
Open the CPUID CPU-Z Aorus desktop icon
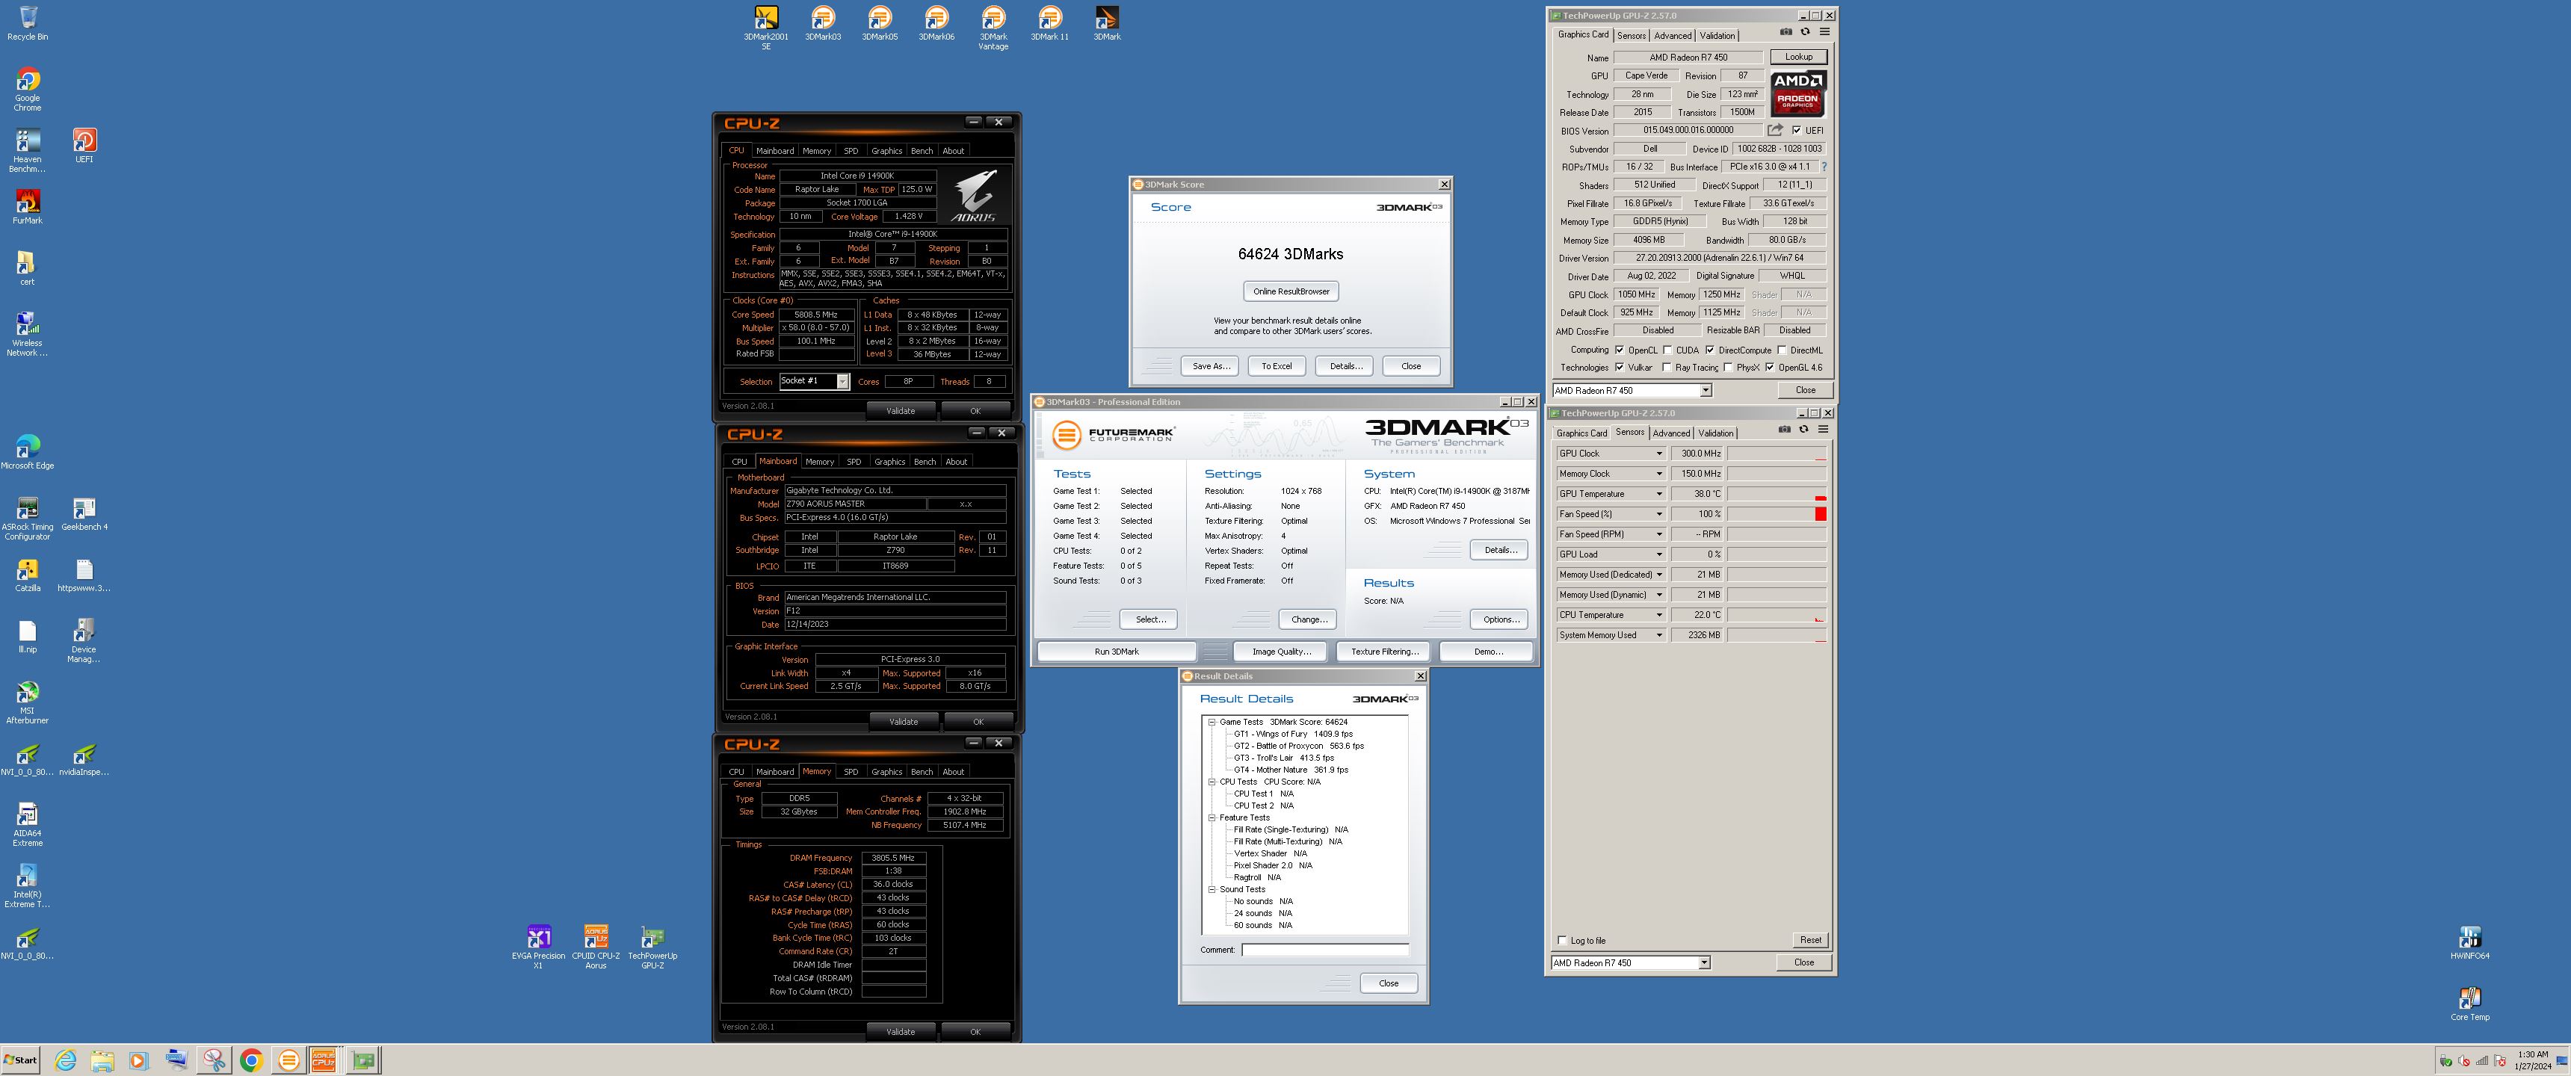pyautogui.click(x=596, y=947)
